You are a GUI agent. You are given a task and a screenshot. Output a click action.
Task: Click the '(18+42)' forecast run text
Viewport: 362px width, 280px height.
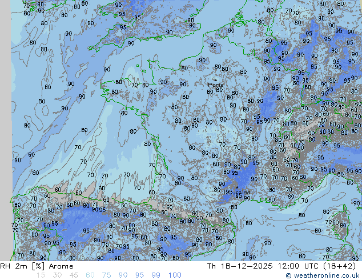[339, 266]
